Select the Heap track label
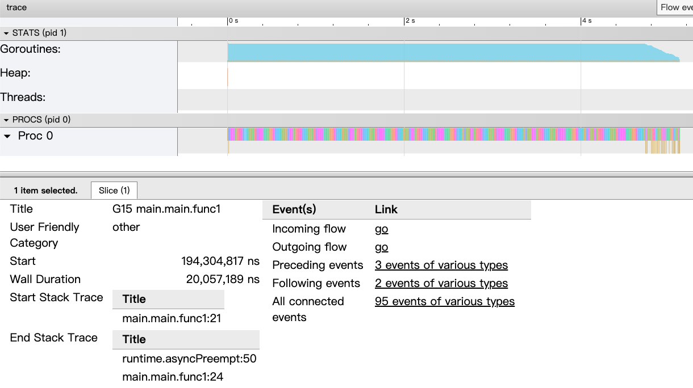 click(x=15, y=73)
